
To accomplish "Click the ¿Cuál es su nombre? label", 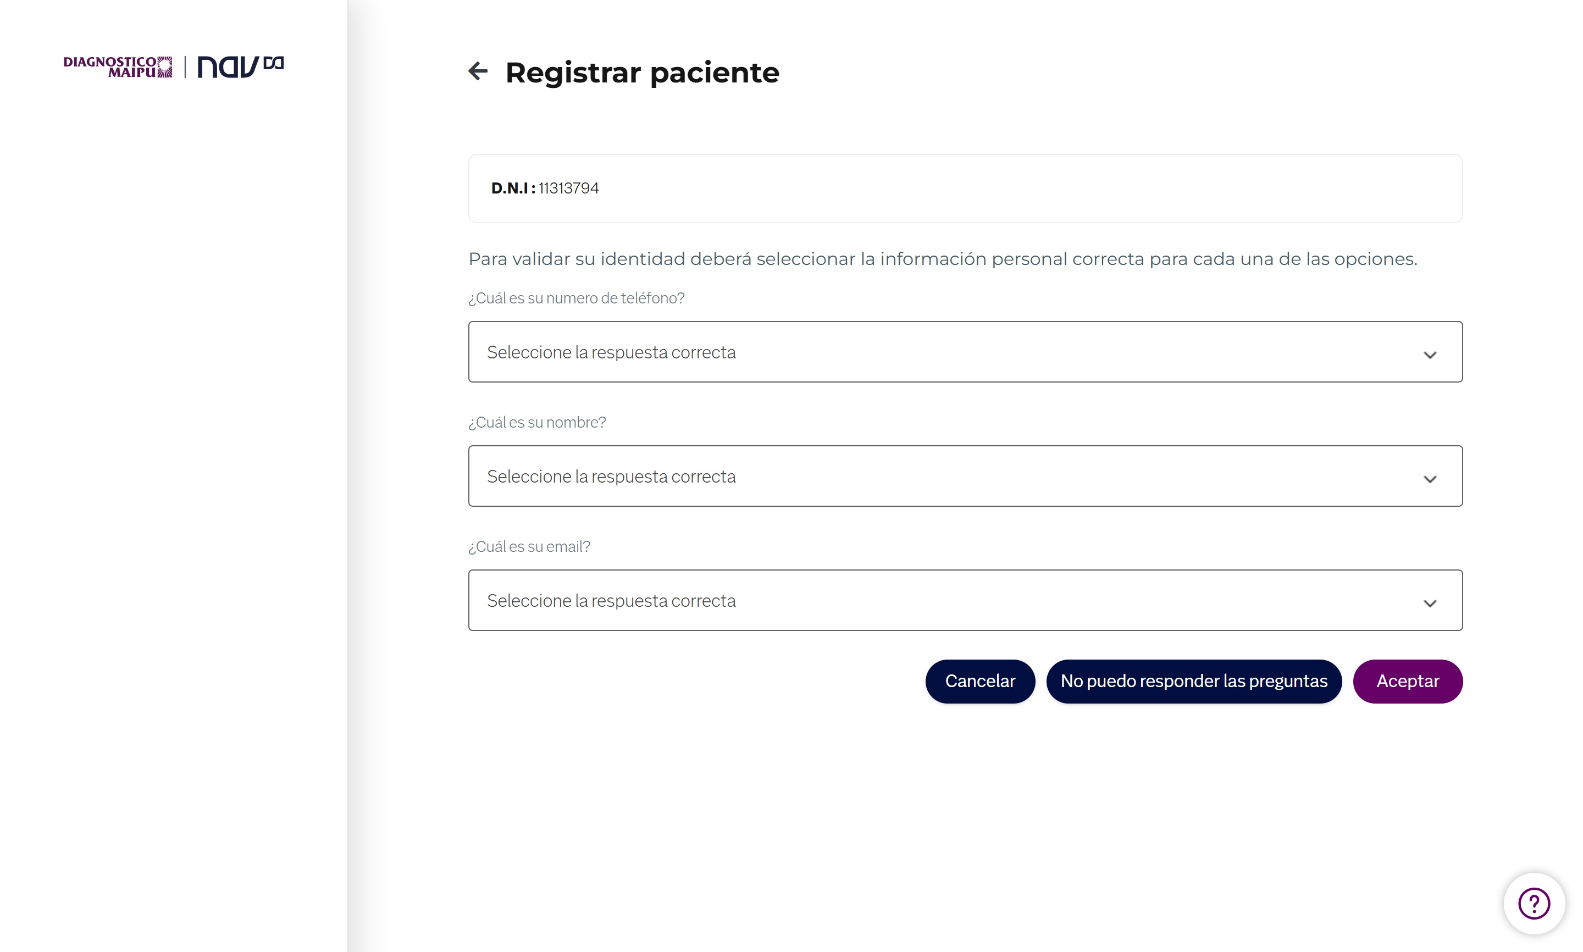I will (x=537, y=422).
